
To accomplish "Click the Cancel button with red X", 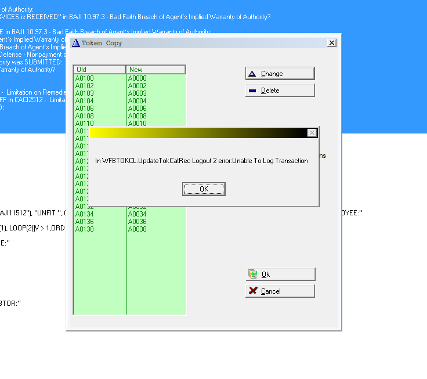I will [280, 291].
